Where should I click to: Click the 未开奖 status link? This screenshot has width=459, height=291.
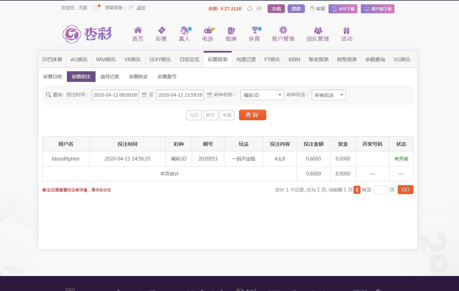(401, 159)
